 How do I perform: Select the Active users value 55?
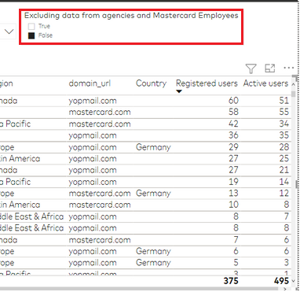(284, 113)
